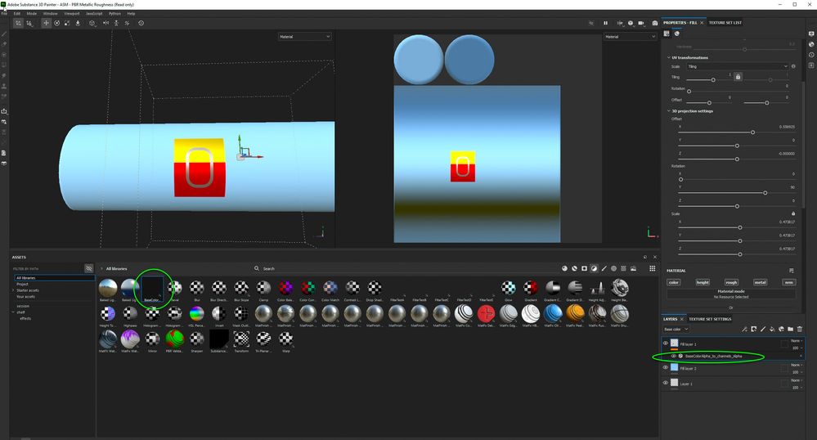Switch to the Texture Set List tab
Screen dimensions: 817x440
pos(725,23)
